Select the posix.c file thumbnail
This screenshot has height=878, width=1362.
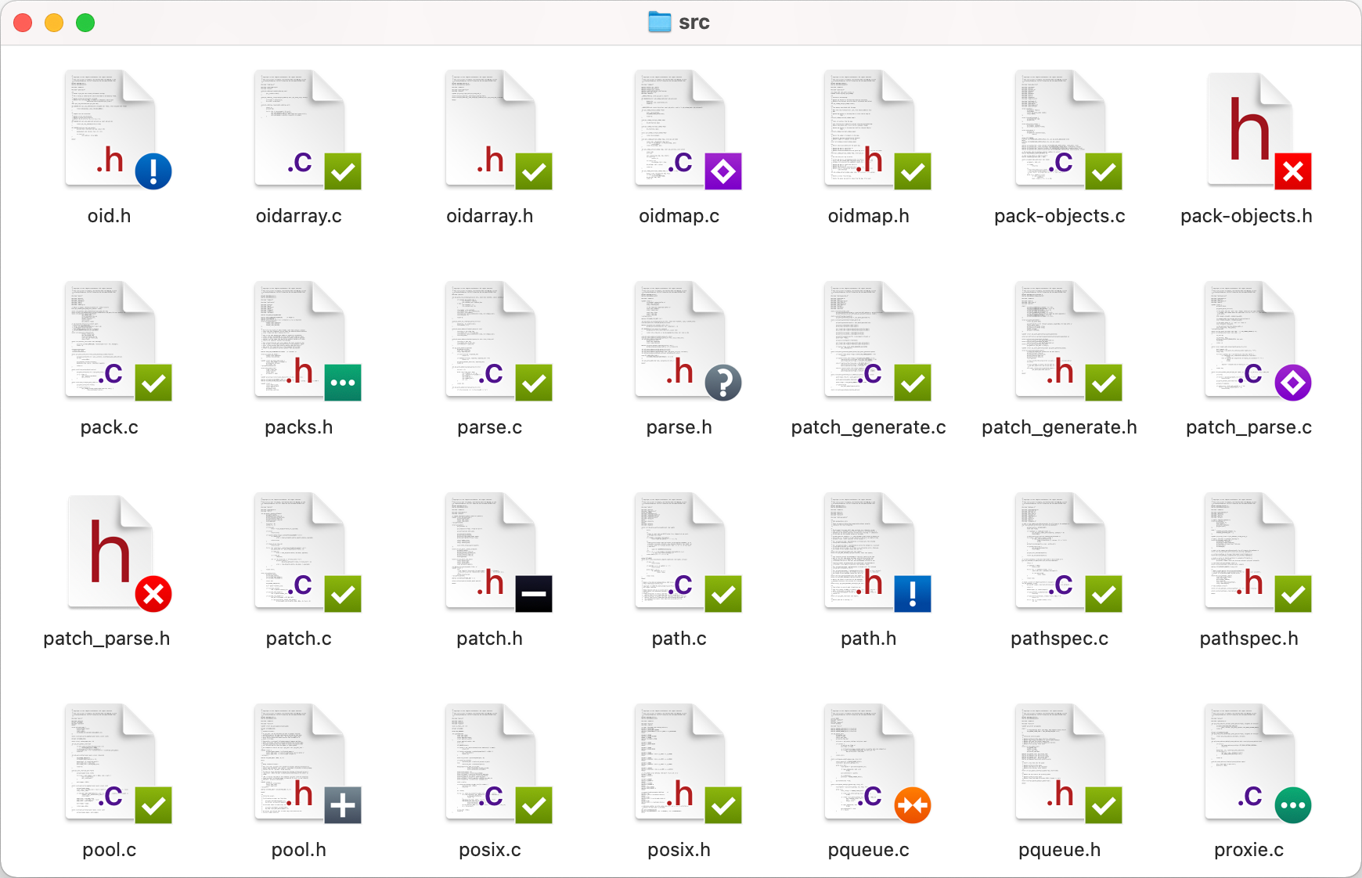click(x=490, y=764)
